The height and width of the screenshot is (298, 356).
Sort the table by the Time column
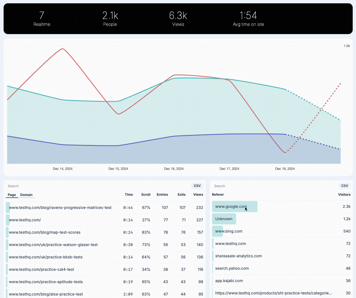129,194
